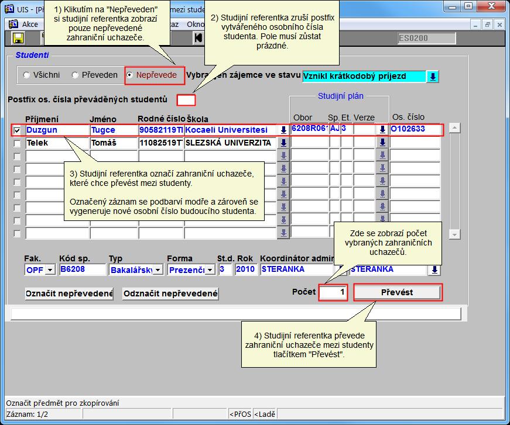This screenshot has width=510, height=425.
Task: Open school lookup arrow for Kocaeli Universitesi
Action: tap(283, 130)
